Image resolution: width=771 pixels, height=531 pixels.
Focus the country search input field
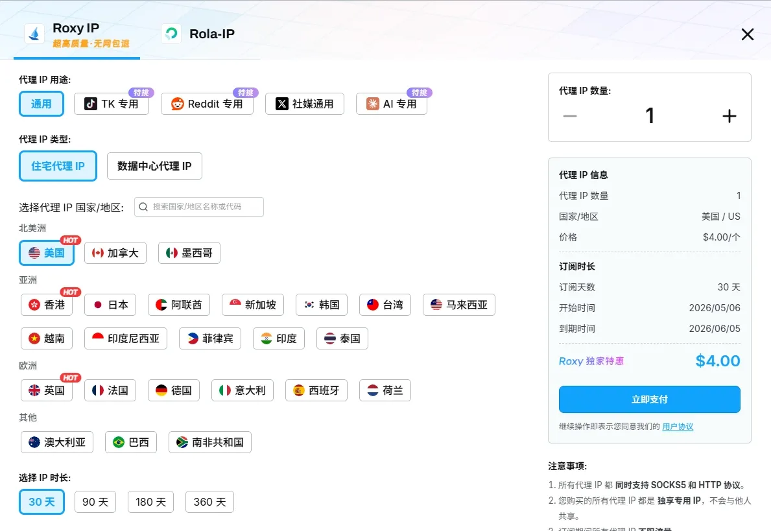199,207
